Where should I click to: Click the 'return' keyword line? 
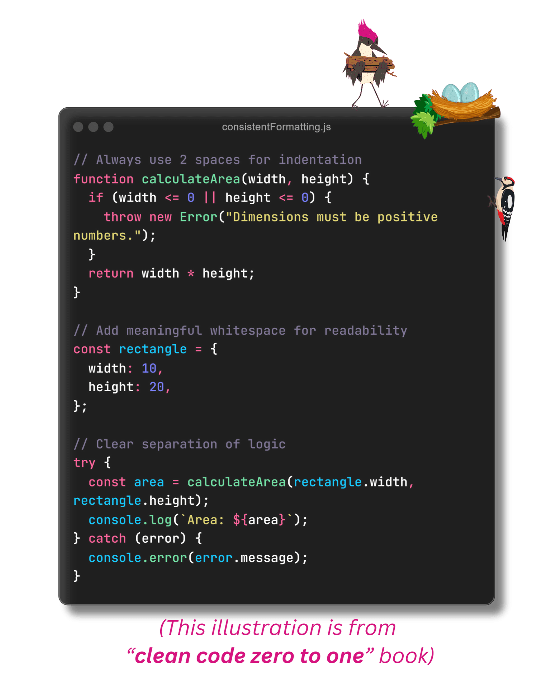[171, 274]
